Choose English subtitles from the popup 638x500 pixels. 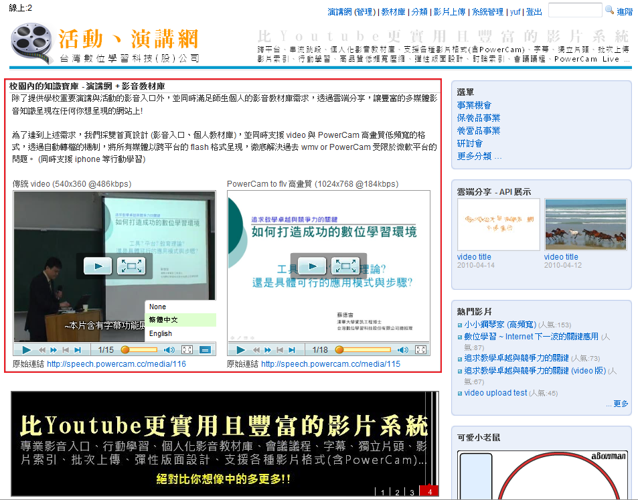coord(161,333)
